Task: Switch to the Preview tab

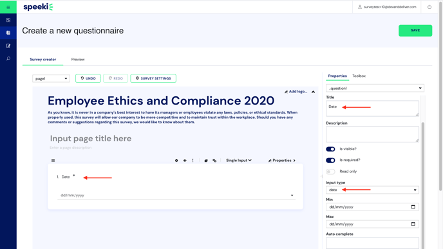Action: (x=78, y=60)
